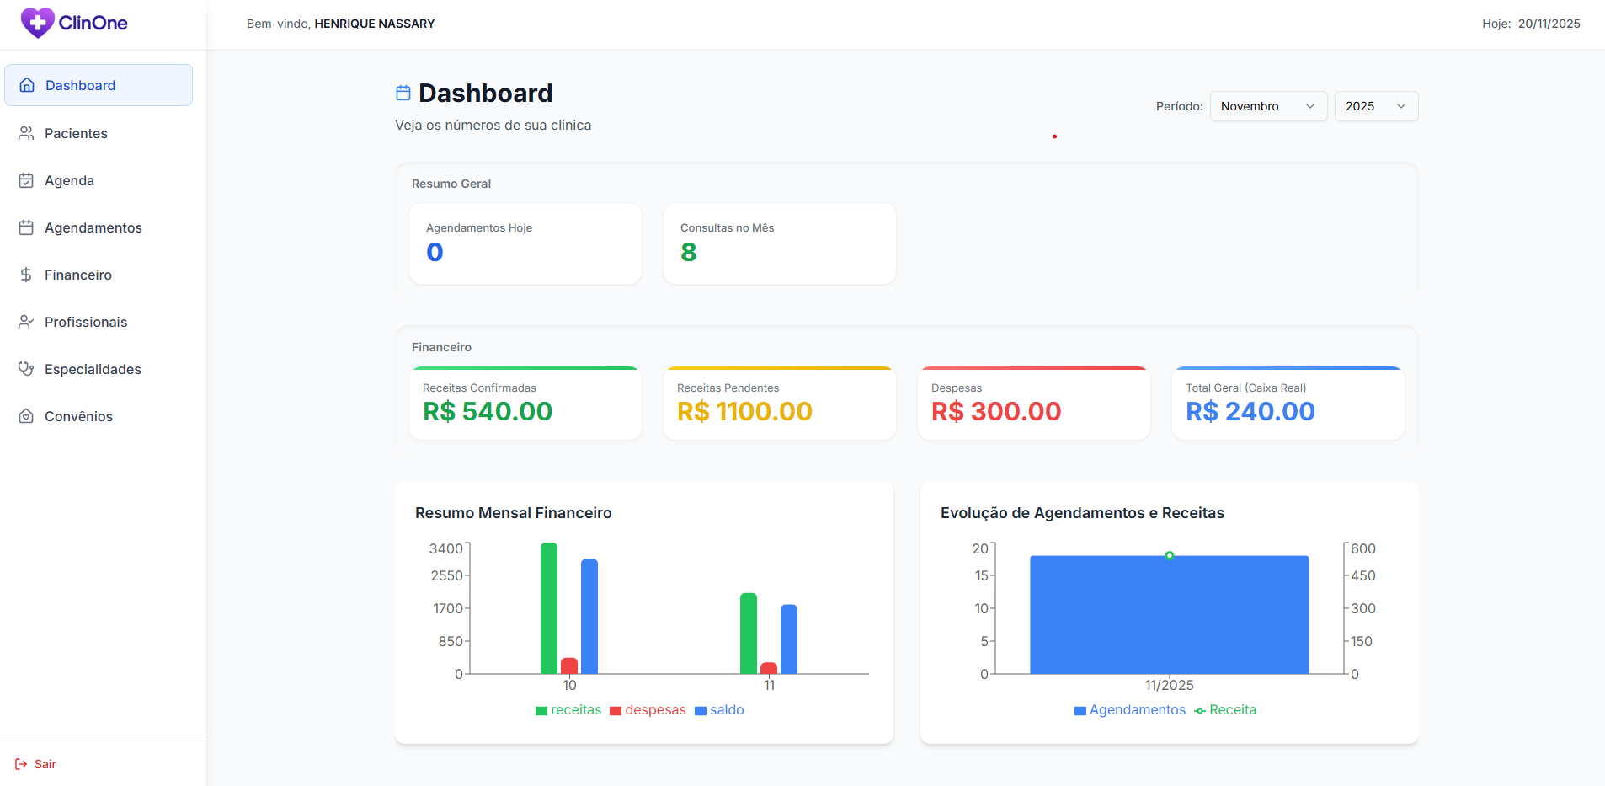Open Agendamentos using its calendar icon
1605x786 pixels.
coord(25,227)
